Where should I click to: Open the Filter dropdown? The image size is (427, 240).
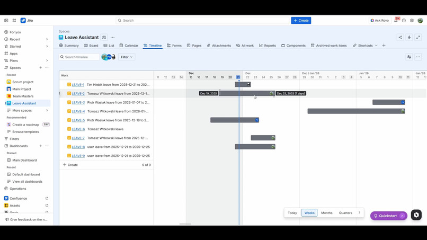pyautogui.click(x=127, y=57)
